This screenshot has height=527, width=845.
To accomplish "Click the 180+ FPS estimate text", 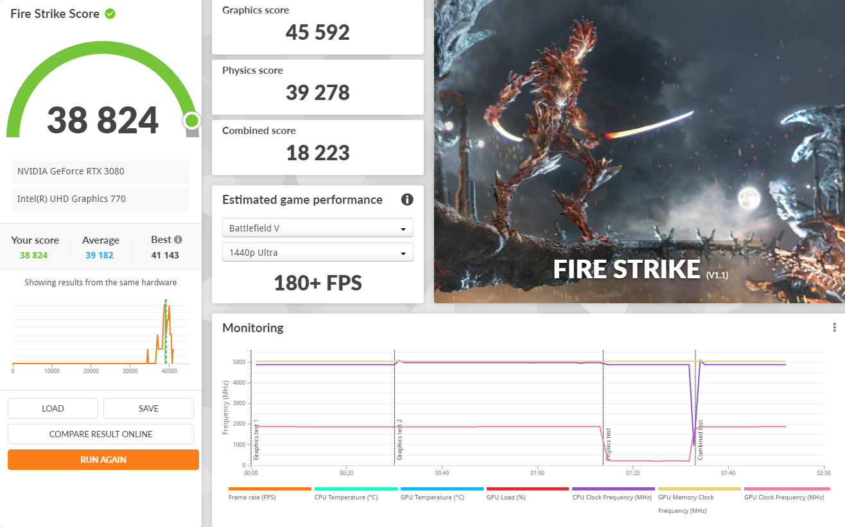I will pos(318,283).
